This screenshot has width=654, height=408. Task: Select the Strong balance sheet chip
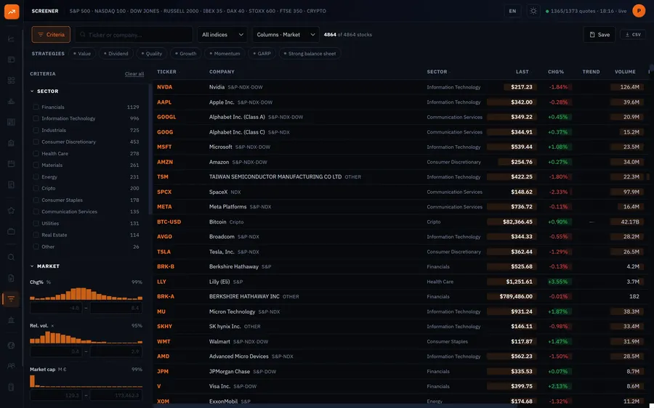click(x=310, y=53)
